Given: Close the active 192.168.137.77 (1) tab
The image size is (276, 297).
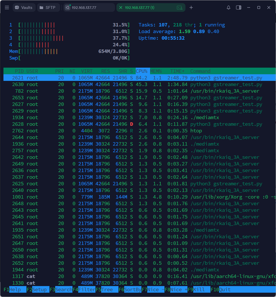Looking at the screenshot, I should point(121,7).
